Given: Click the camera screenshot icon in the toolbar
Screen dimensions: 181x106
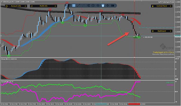Looking at the screenshot, I should tap(113, 6).
